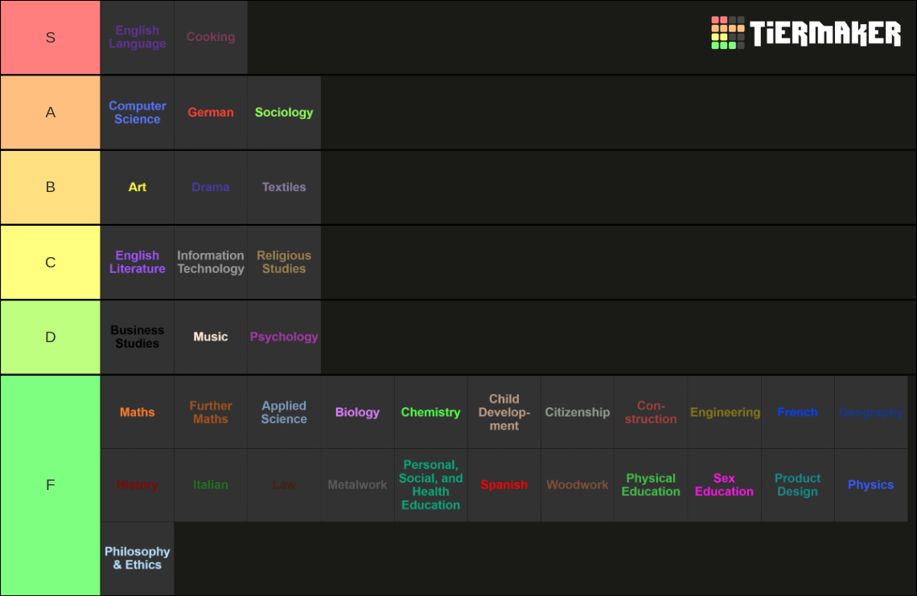
Task: Select the Sociology tile
Action: coord(284,112)
